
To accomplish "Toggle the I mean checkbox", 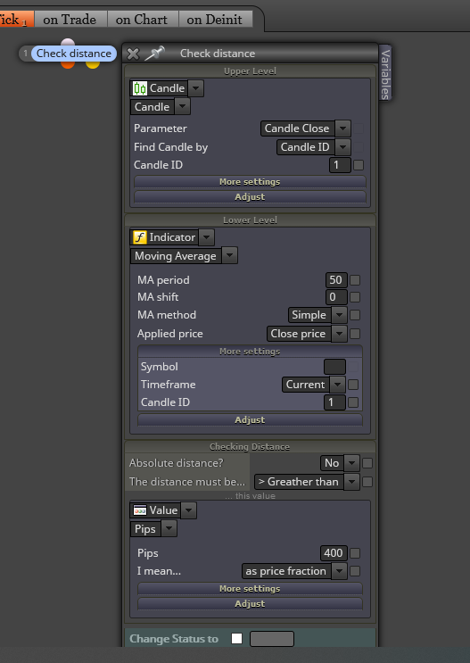I will point(355,571).
